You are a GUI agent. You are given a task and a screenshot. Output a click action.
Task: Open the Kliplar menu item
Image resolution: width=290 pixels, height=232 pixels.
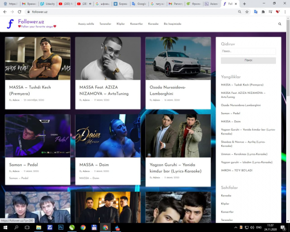120,24
